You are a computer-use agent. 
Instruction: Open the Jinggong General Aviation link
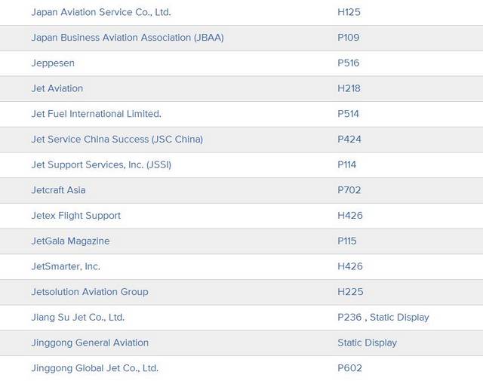(90, 343)
